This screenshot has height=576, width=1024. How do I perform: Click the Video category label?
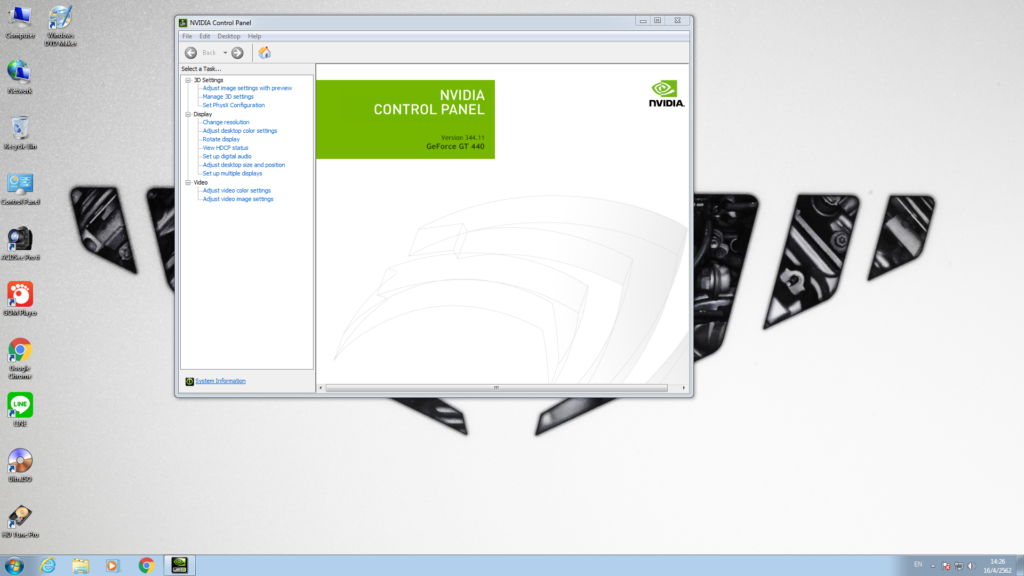[201, 182]
